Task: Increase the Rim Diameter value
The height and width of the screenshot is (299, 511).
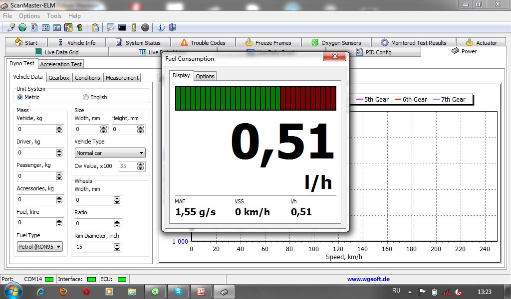Action: (x=117, y=244)
